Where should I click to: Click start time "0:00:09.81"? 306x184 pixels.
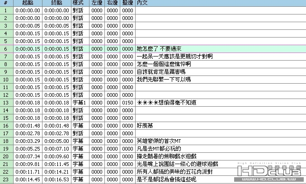[28, 164]
